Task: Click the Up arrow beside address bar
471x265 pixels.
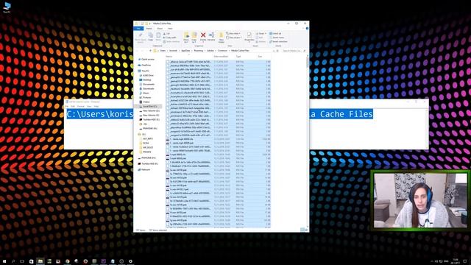Action: click(150, 51)
